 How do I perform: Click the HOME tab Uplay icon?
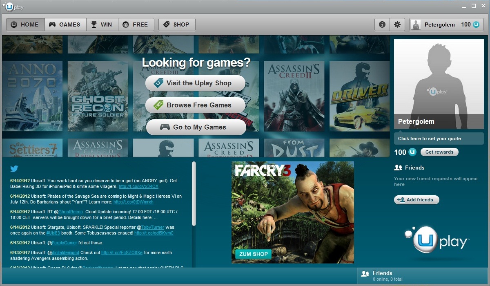14,25
